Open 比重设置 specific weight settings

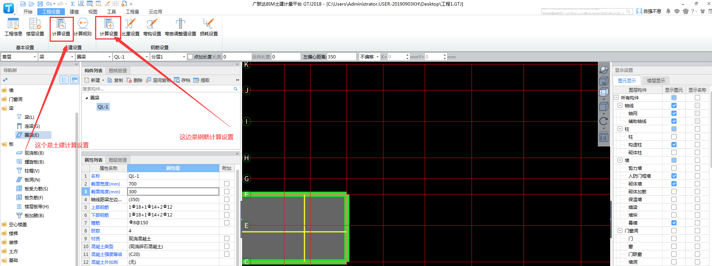coord(131,27)
